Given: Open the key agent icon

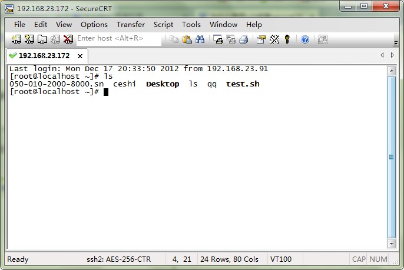Looking at the screenshot, I should [x=287, y=39].
